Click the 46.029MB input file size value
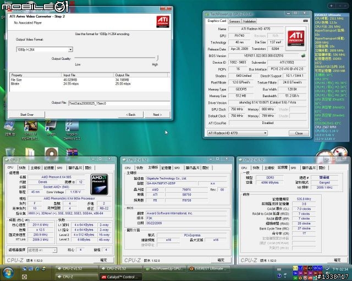This screenshot has height=281, width=352. click(70, 80)
